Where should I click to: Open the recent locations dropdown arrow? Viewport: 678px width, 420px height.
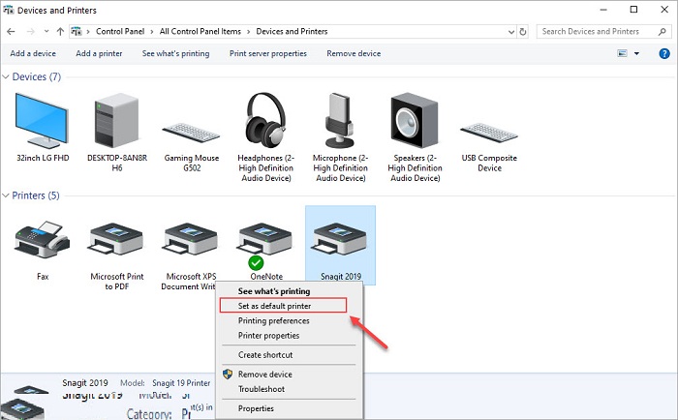pyautogui.click(x=46, y=32)
